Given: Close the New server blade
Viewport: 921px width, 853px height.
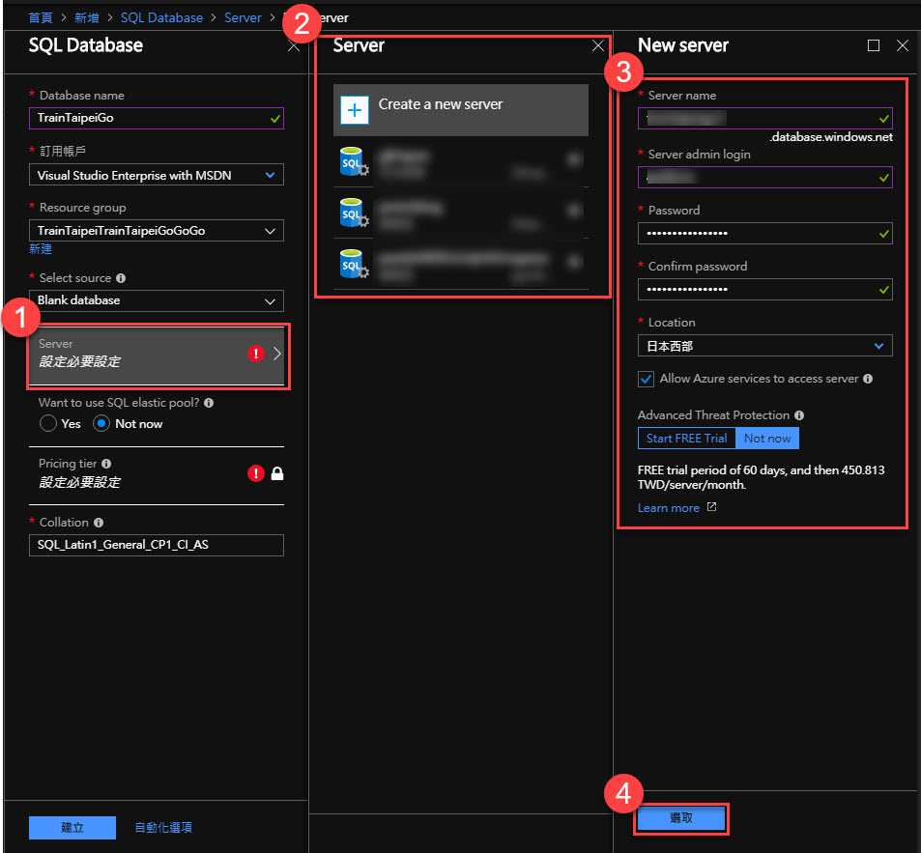Looking at the screenshot, I should (903, 45).
